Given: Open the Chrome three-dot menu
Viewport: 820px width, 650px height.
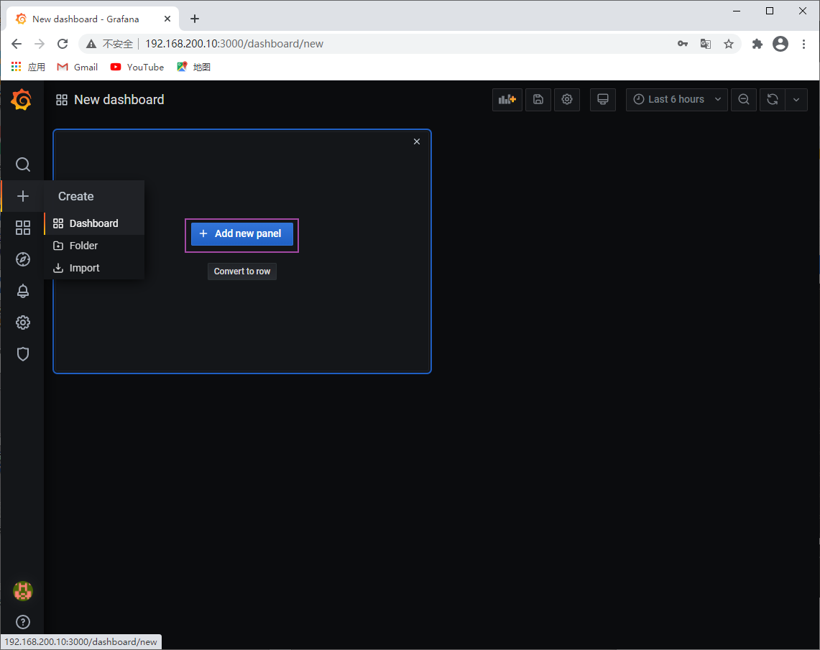Looking at the screenshot, I should click(x=803, y=44).
